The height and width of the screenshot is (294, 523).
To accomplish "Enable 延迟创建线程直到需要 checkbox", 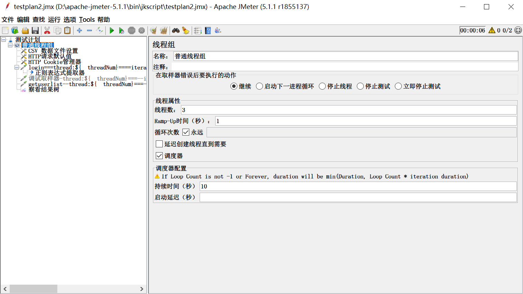I will click(x=159, y=144).
